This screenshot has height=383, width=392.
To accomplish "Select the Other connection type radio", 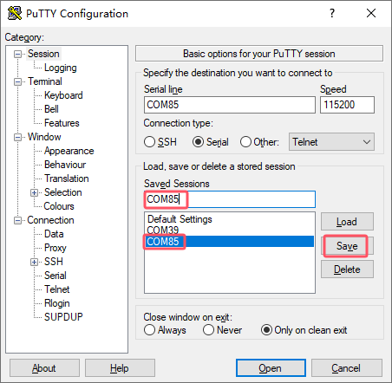I will tap(245, 142).
